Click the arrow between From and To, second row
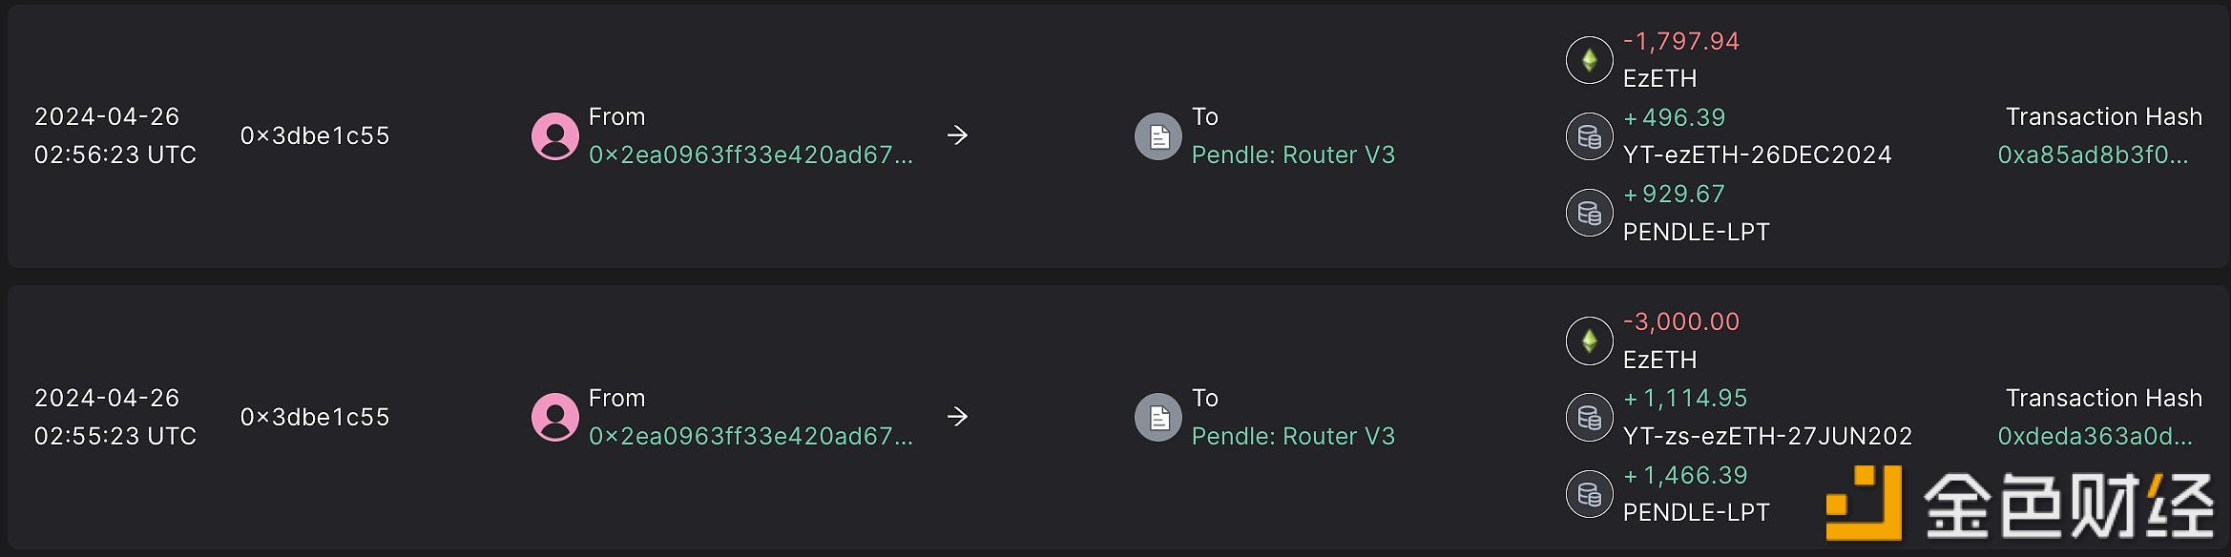2231x557 pixels. coord(957,417)
